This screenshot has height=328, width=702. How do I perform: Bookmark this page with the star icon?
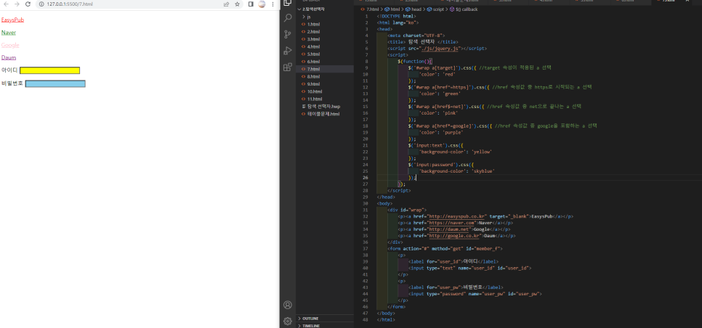point(238,4)
